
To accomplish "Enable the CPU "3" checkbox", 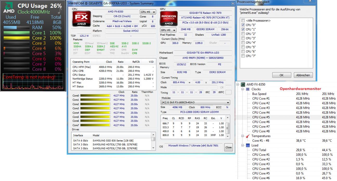I will coord(243,38).
